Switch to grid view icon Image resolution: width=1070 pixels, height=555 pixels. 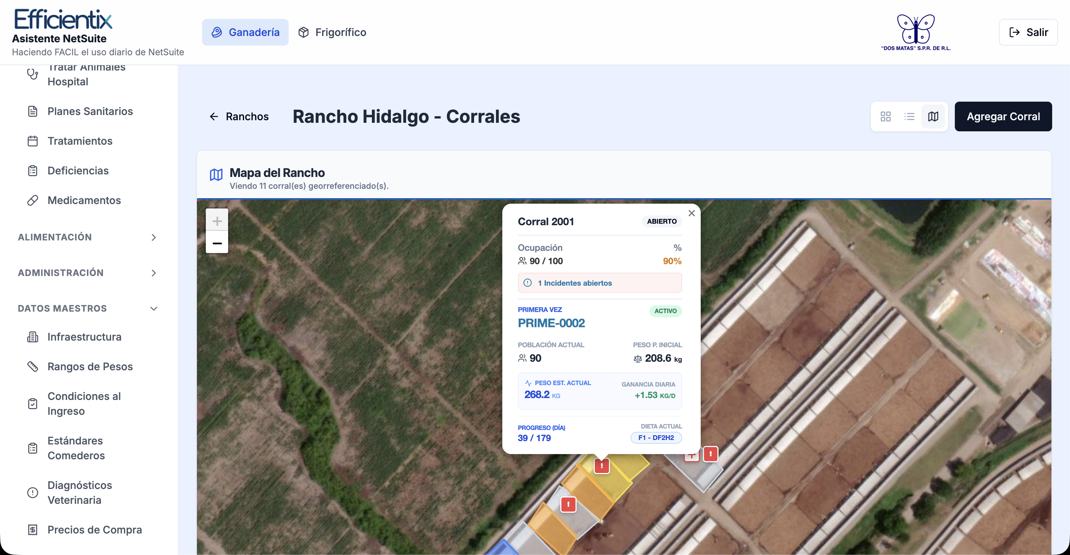tap(886, 116)
